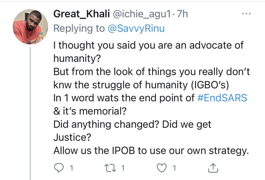Viewport: 265px width, 180px height.
Task: Click the line 'Allow us the IPOB to use'
Action: 151,151
